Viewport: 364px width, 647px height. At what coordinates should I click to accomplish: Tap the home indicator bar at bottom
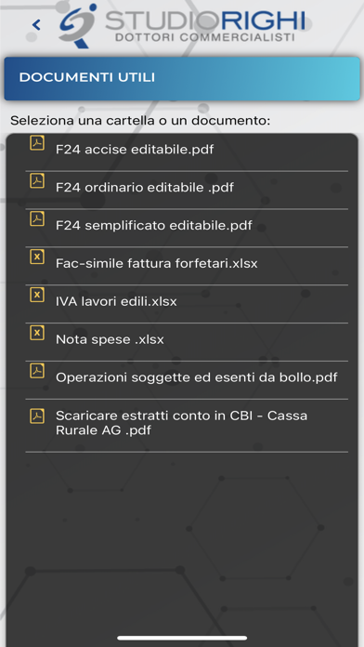pyautogui.click(x=182, y=638)
